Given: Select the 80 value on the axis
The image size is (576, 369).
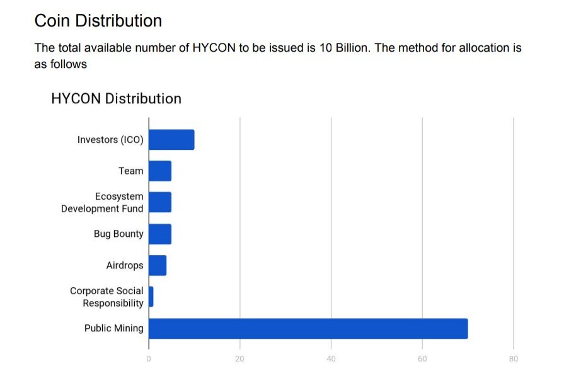Looking at the screenshot, I should [x=513, y=359].
